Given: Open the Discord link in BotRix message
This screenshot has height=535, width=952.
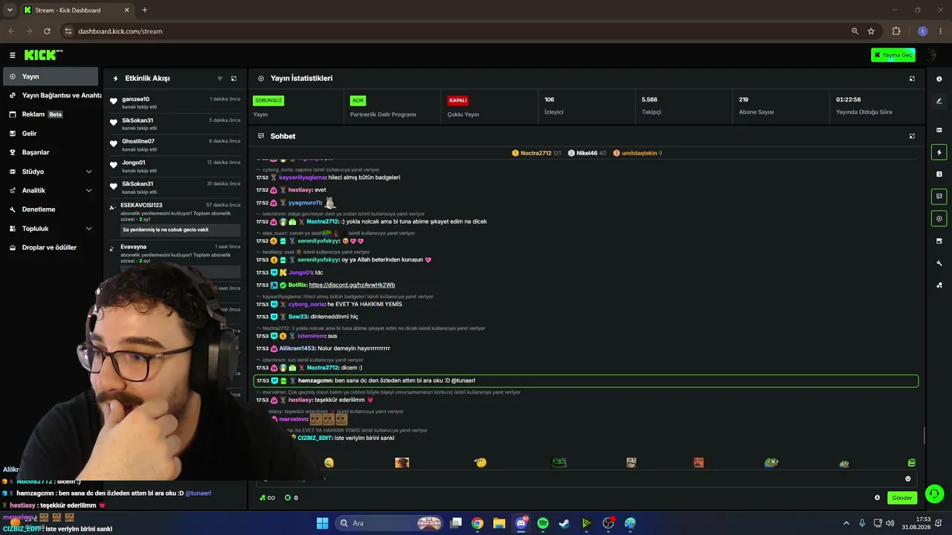Looking at the screenshot, I should click(x=352, y=285).
